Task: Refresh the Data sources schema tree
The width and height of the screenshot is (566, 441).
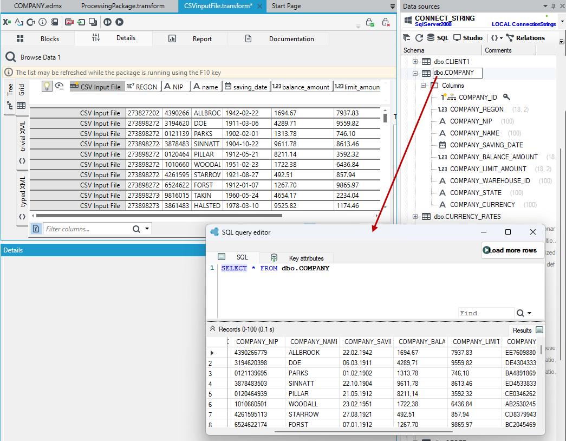Action: pyautogui.click(x=419, y=38)
